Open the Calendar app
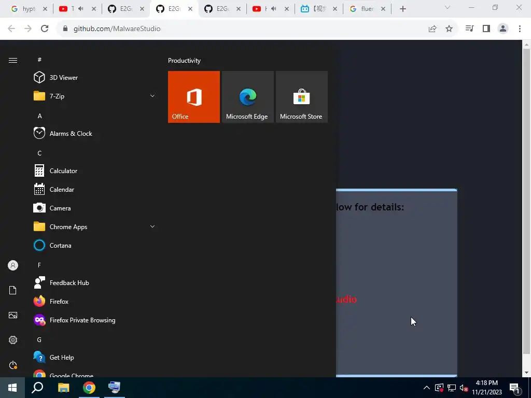The width and height of the screenshot is (531, 398). pos(95,190)
